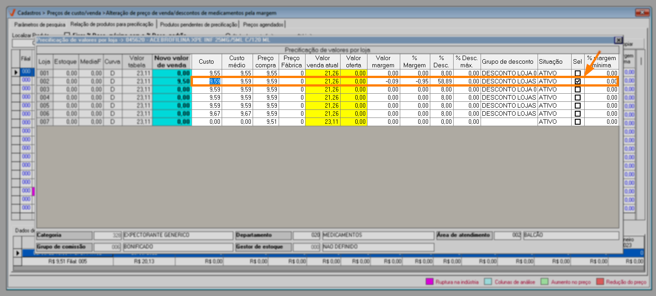Select the Novo valor de venda 9,50 cell
This screenshot has width=656, height=296.
(x=172, y=81)
